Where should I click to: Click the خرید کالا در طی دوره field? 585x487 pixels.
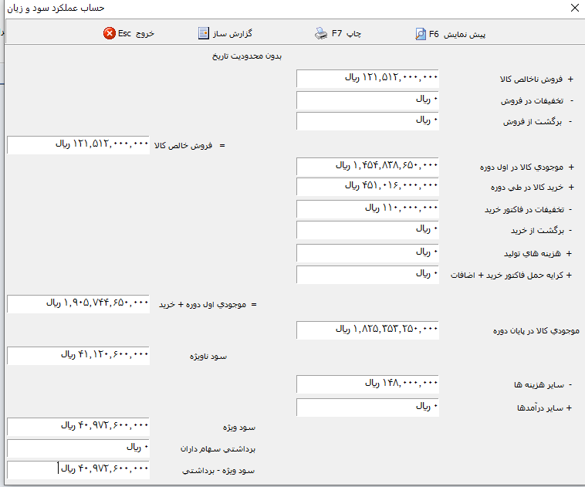tap(367, 187)
